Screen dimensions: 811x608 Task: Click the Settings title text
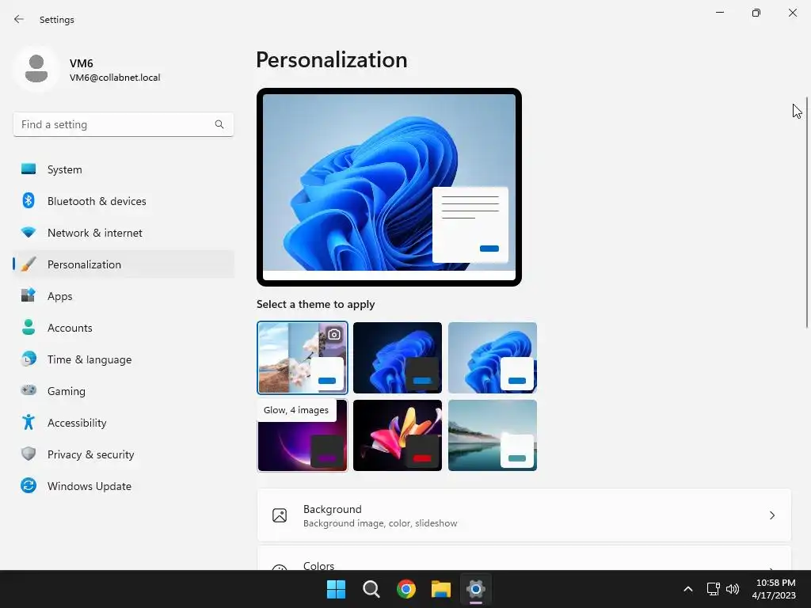[57, 20]
